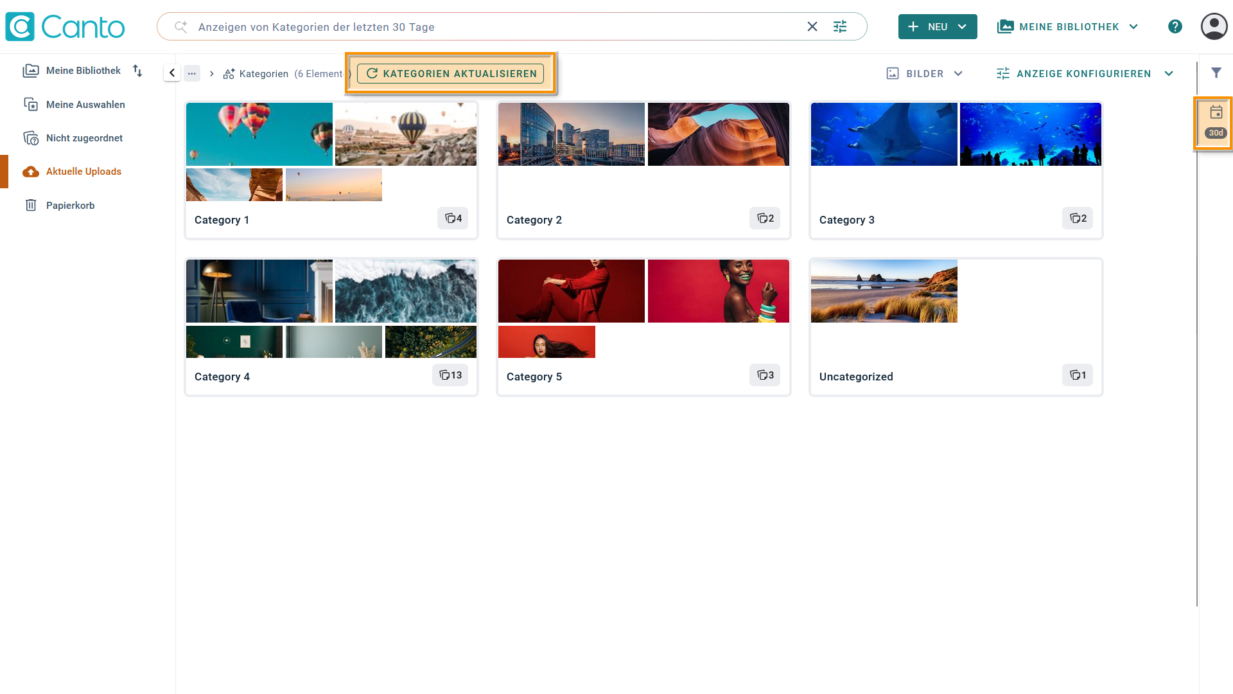Click Uncategorized title
Screen dimensions: 1233x694
pyautogui.click(x=856, y=377)
